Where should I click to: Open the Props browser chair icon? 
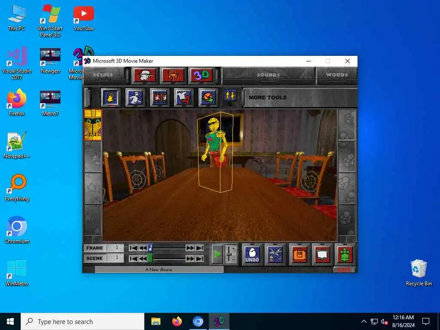(173, 75)
